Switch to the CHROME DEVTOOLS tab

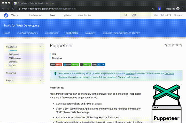[x=28, y=33]
